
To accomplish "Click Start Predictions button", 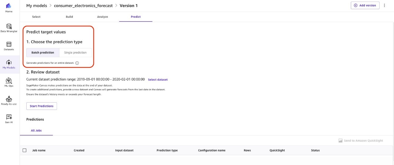I will pyautogui.click(x=42, y=106).
